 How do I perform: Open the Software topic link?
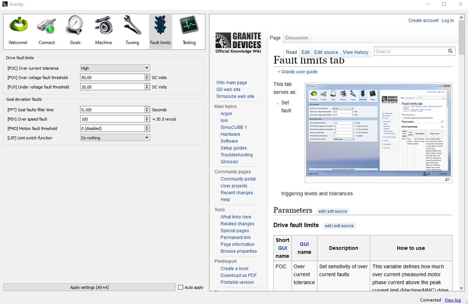pyautogui.click(x=229, y=141)
